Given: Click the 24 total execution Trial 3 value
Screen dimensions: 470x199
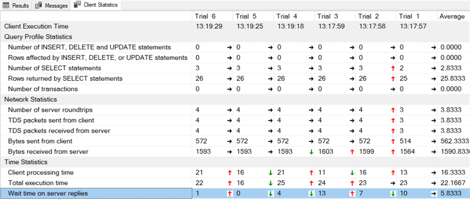Looking at the screenshot, I should coord(322,183).
